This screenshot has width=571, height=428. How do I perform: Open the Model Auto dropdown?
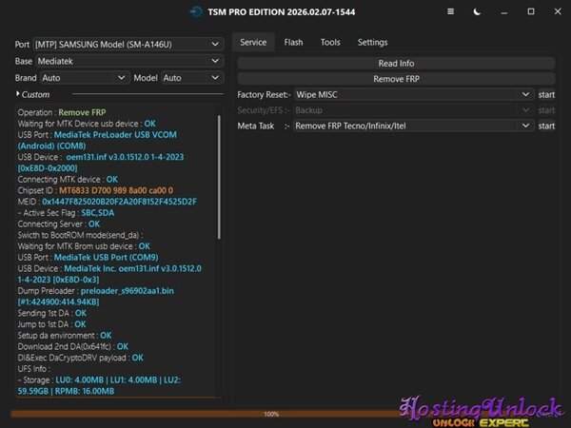click(192, 78)
